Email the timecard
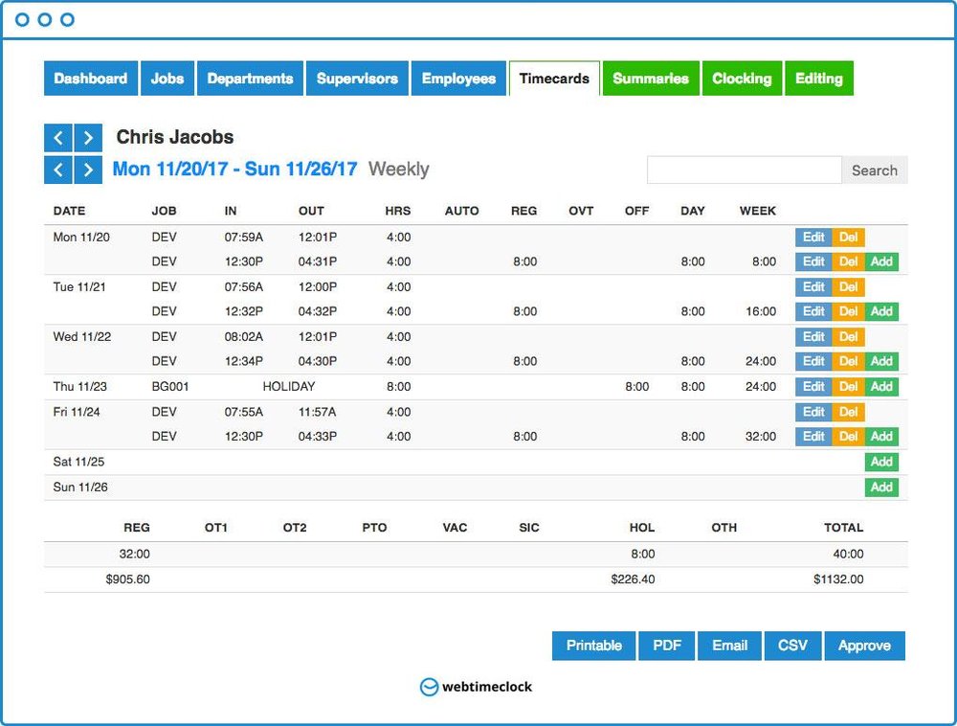The width and height of the screenshot is (957, 726). (x=729, y=646)
